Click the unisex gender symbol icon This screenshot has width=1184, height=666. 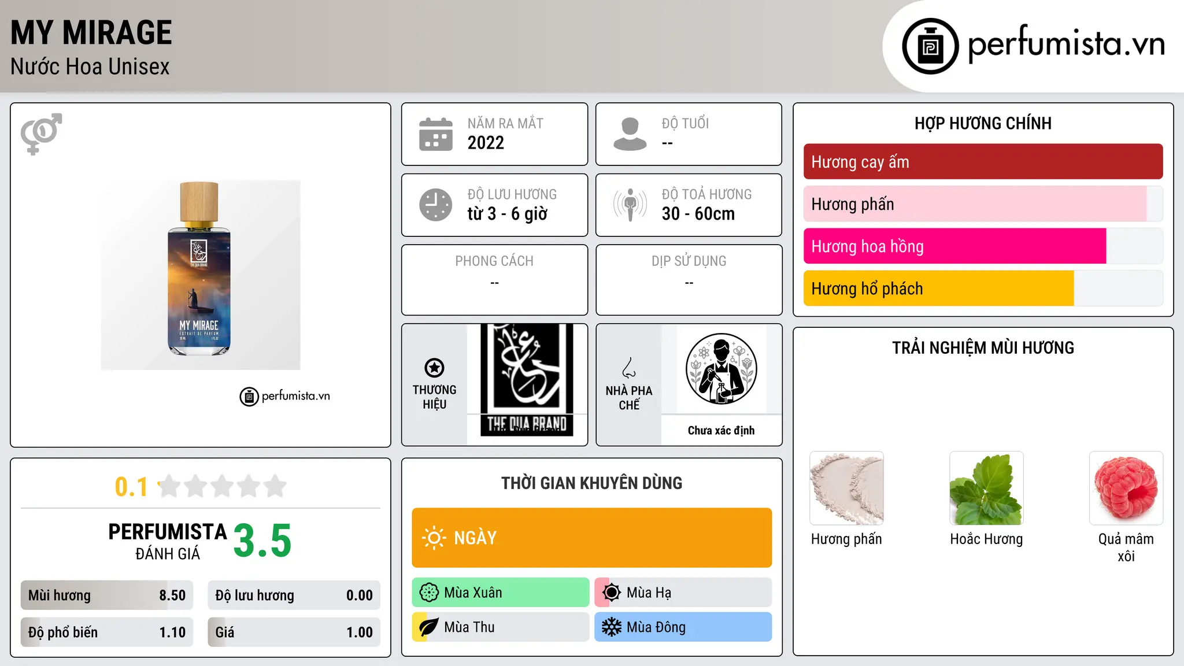[x=41, y=134]
